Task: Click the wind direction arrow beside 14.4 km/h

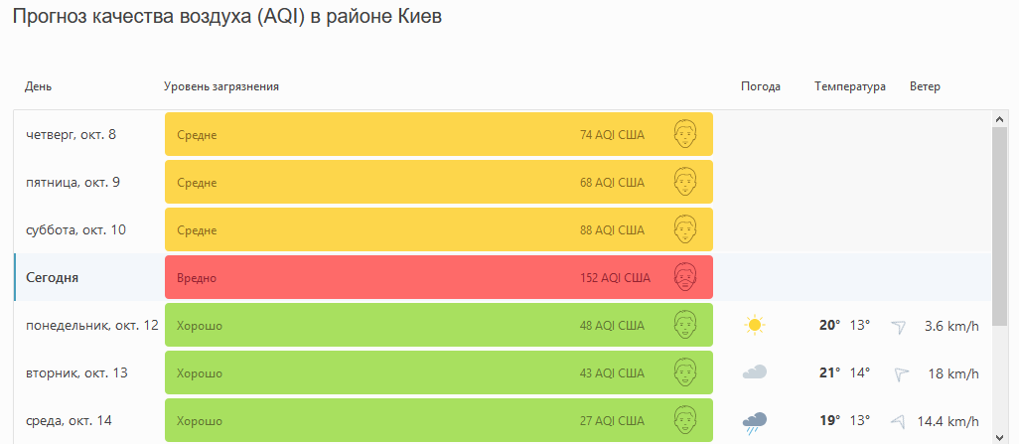Action: (x=899, y=421)
